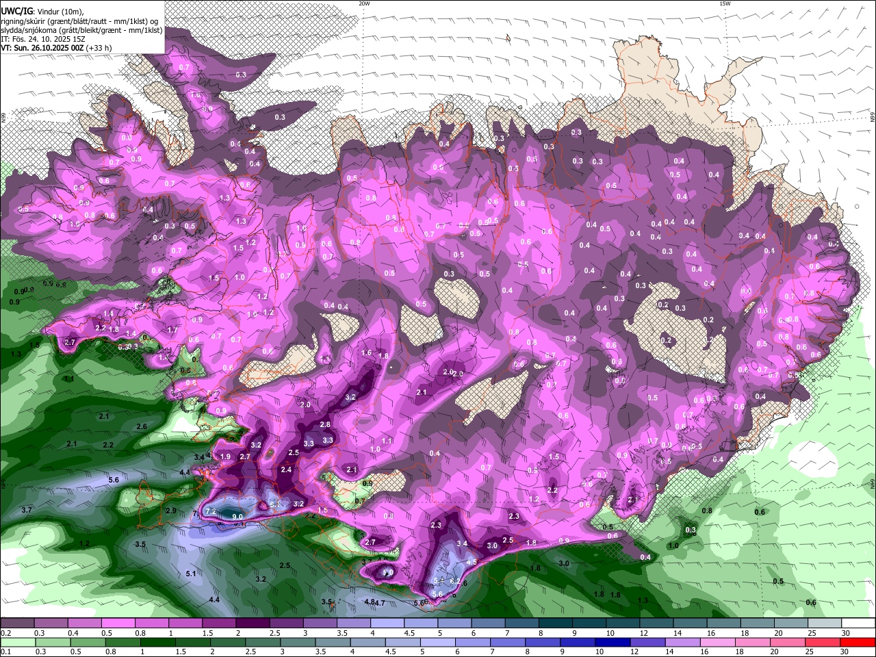This screenshot has width=876, height=657.
Task: Click the '7' label on the lower scale
Action: pos(492,652)
